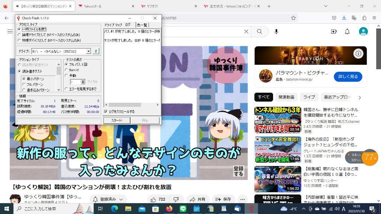Open Microsoft Edge from the taskbar
Screen dimensions: 381x214
tap(115, 209)
